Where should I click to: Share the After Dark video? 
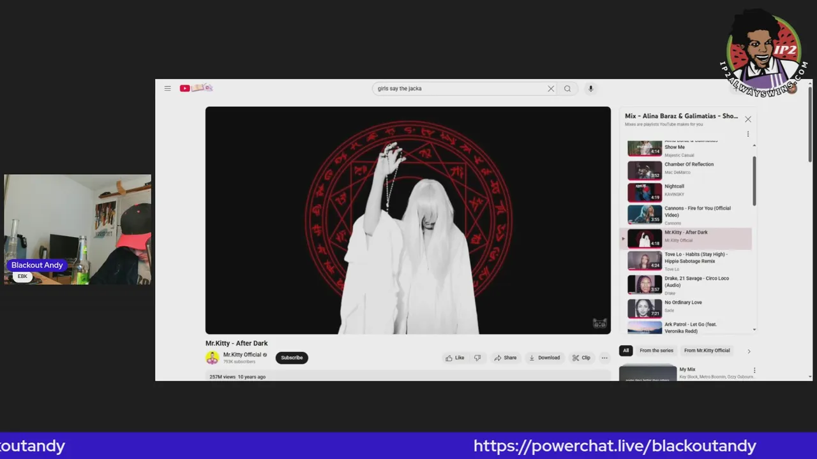click(506, 358)
